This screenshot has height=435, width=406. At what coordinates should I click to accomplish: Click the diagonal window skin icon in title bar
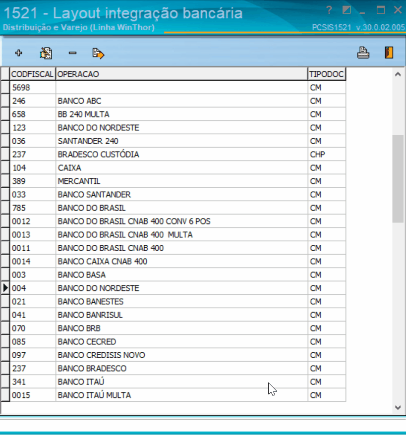(347, 10)
